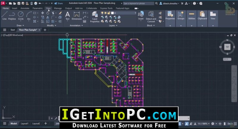Click the TOP face of ViewCube
This screenshot has height=129, width=238.
[227, 47]
